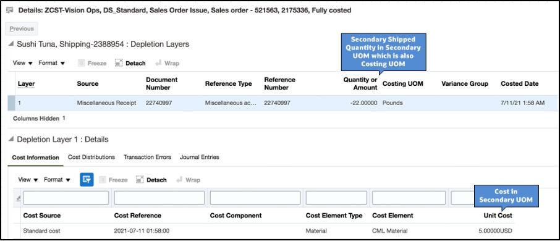The width and height of the screenshot is (560, 241).
Task: Click the Quantity or Amount column header
Action: pos(360,83)
